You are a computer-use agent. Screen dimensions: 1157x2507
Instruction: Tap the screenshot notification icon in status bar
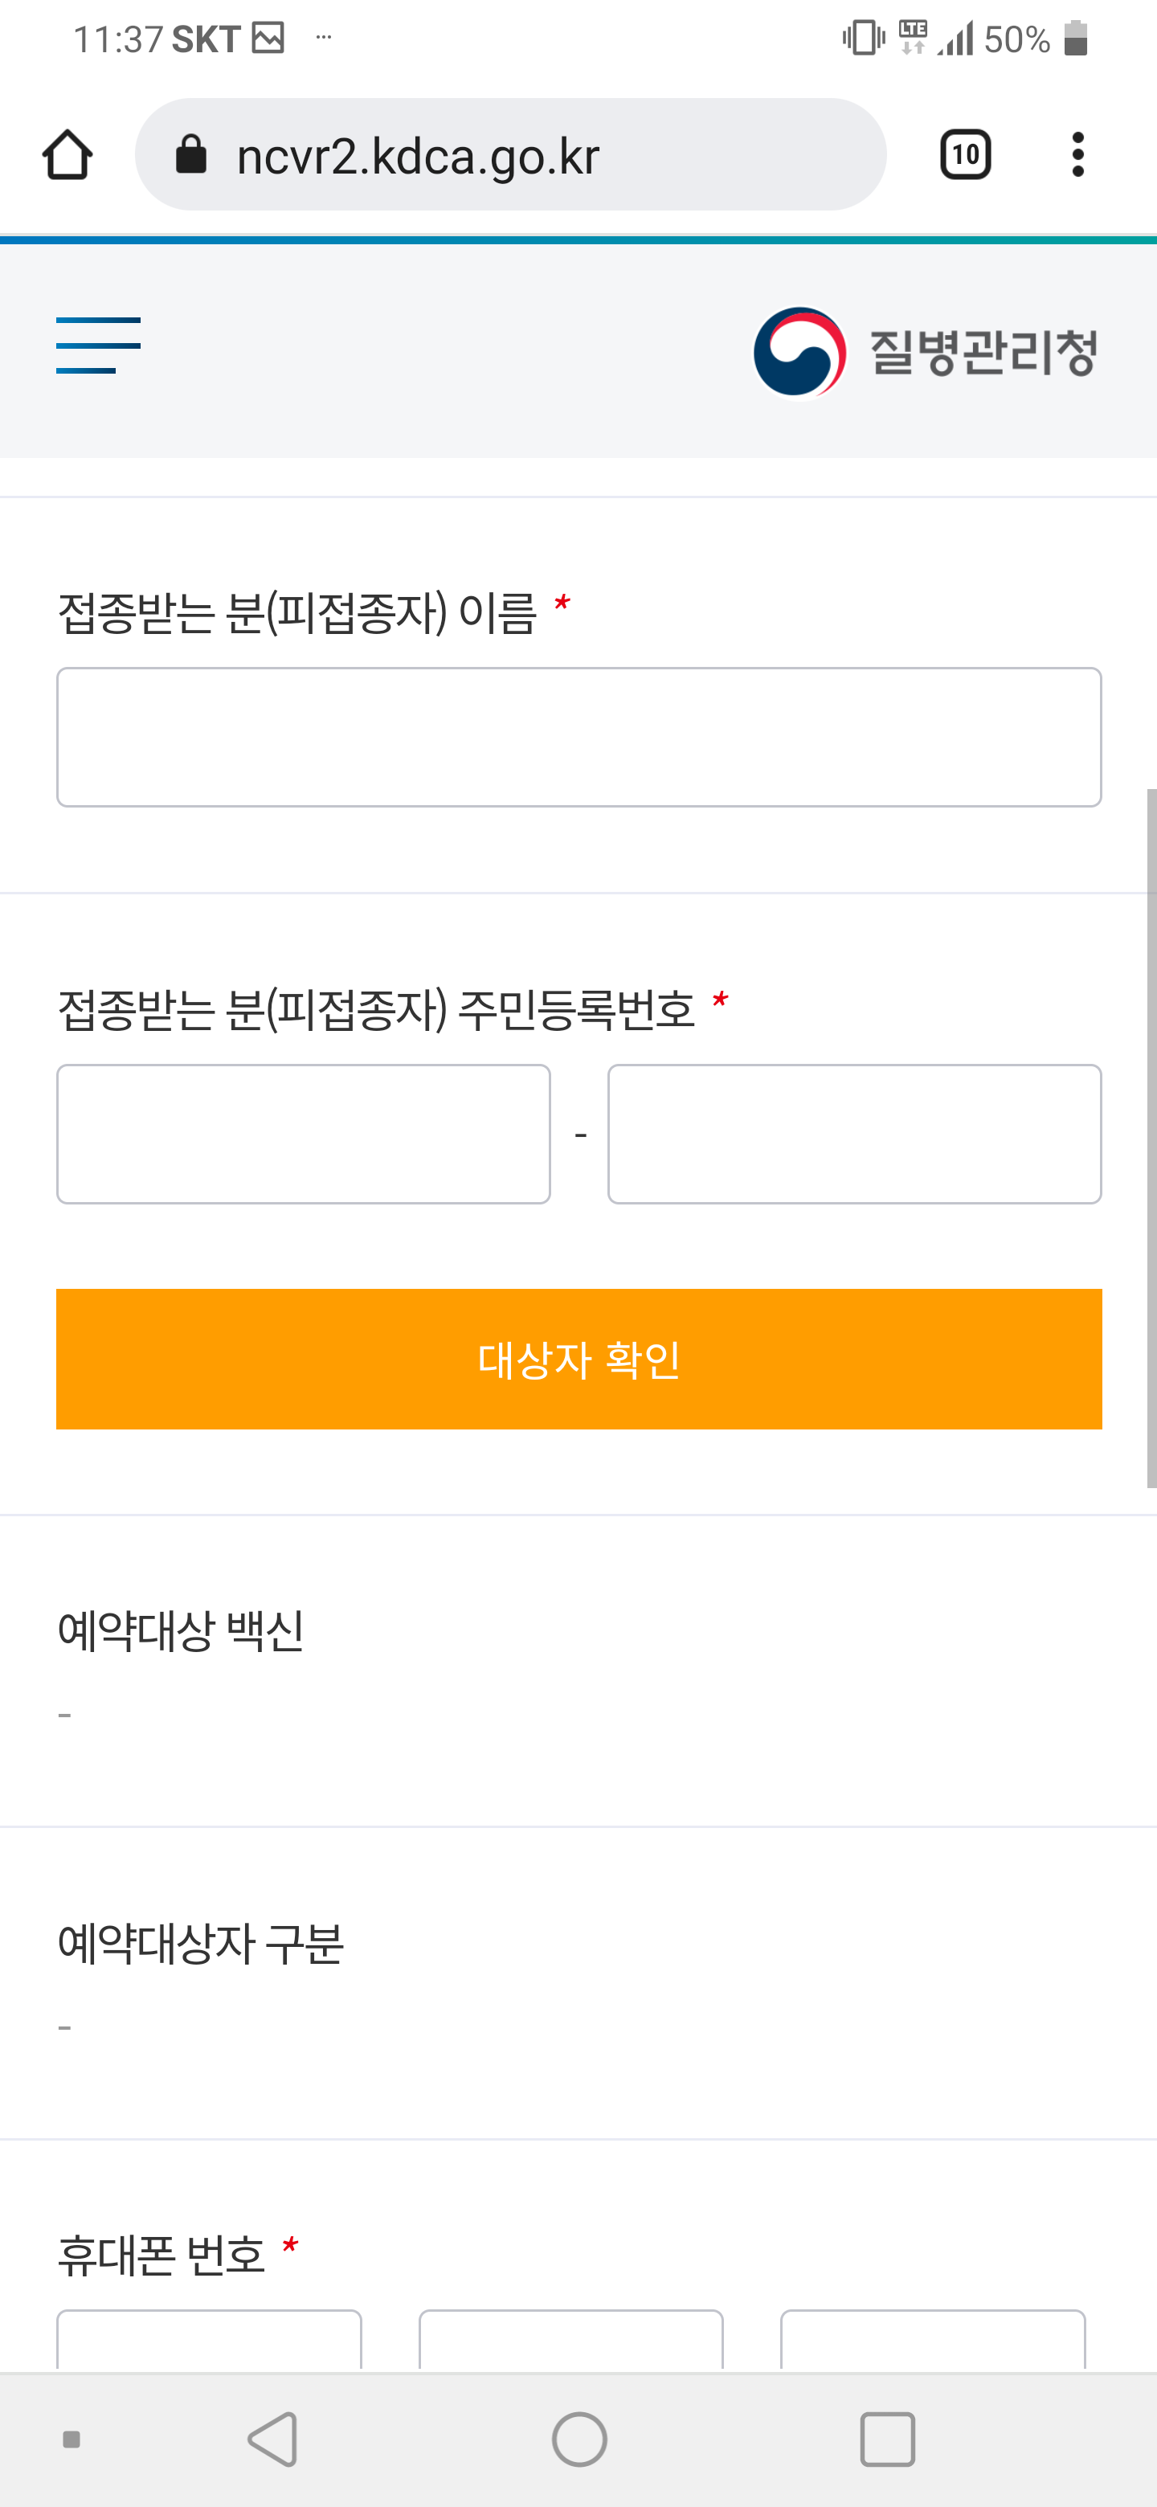click(268, 39)
